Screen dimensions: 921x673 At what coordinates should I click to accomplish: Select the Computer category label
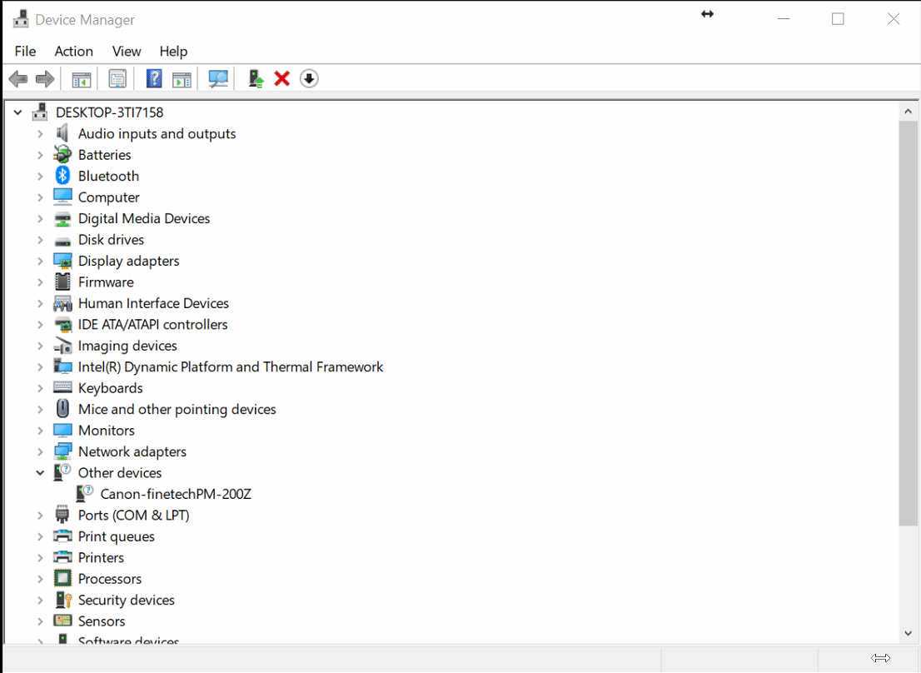(x=108, y=197)
